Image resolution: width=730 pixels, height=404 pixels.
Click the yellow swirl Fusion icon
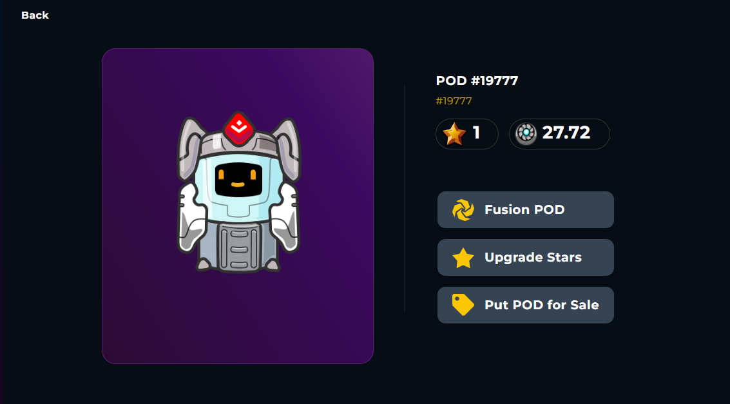tap(463, 210)
